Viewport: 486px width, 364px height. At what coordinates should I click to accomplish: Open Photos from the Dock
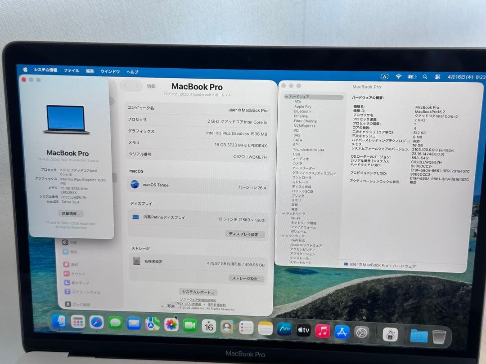point(171,325)
